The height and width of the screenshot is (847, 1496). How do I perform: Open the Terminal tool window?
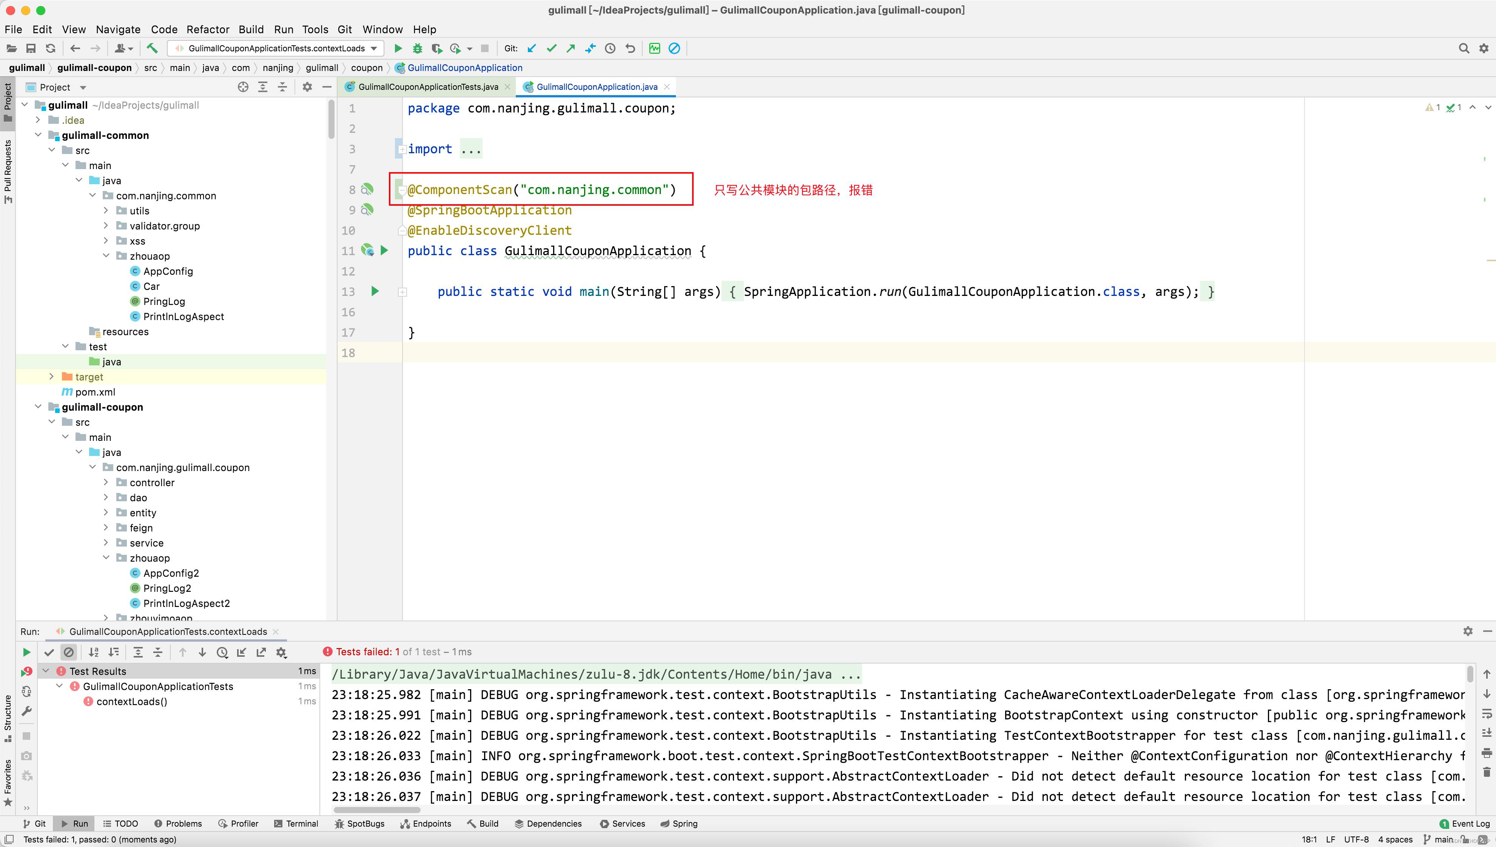[x=296, y=824]
